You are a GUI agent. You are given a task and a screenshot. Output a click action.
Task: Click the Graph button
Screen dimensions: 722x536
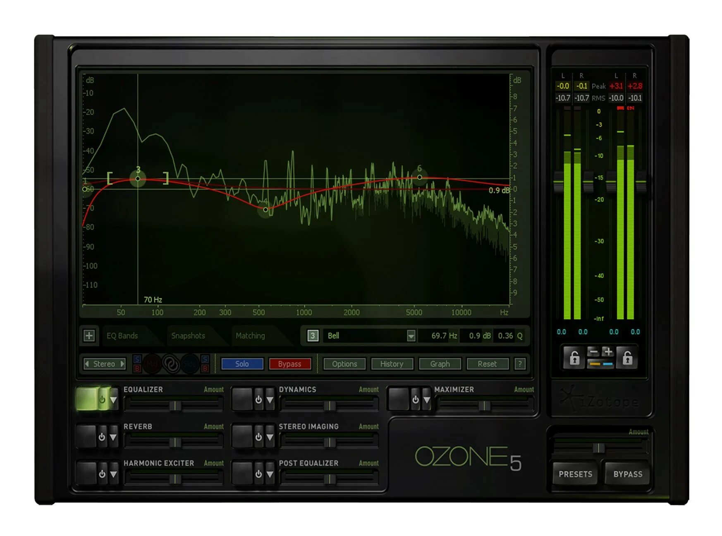tap(440, 364)
